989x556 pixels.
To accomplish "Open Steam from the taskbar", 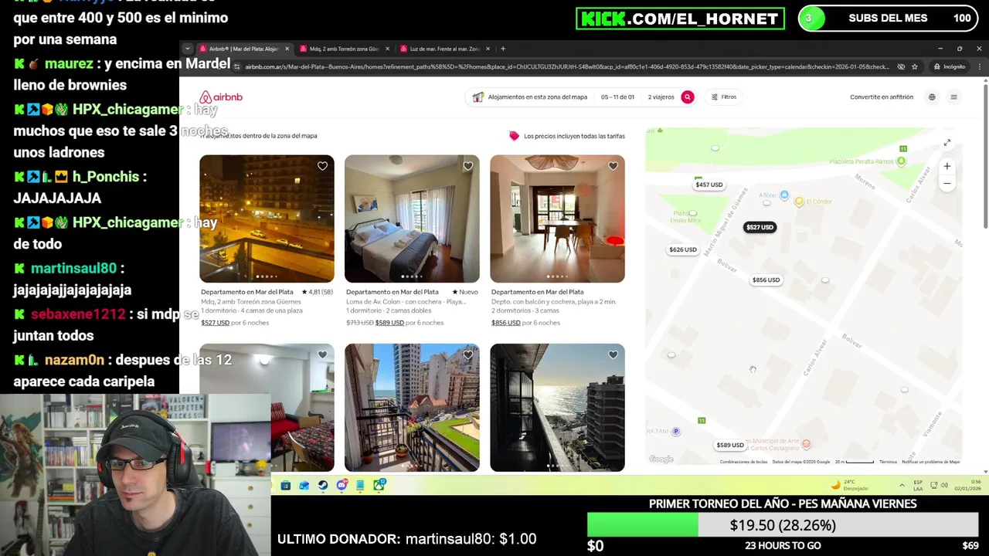I will coord(323,485).
